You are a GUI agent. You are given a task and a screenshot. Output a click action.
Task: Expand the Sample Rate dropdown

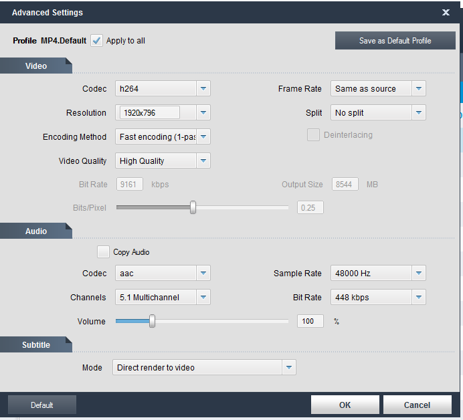(x=419, y=274)
